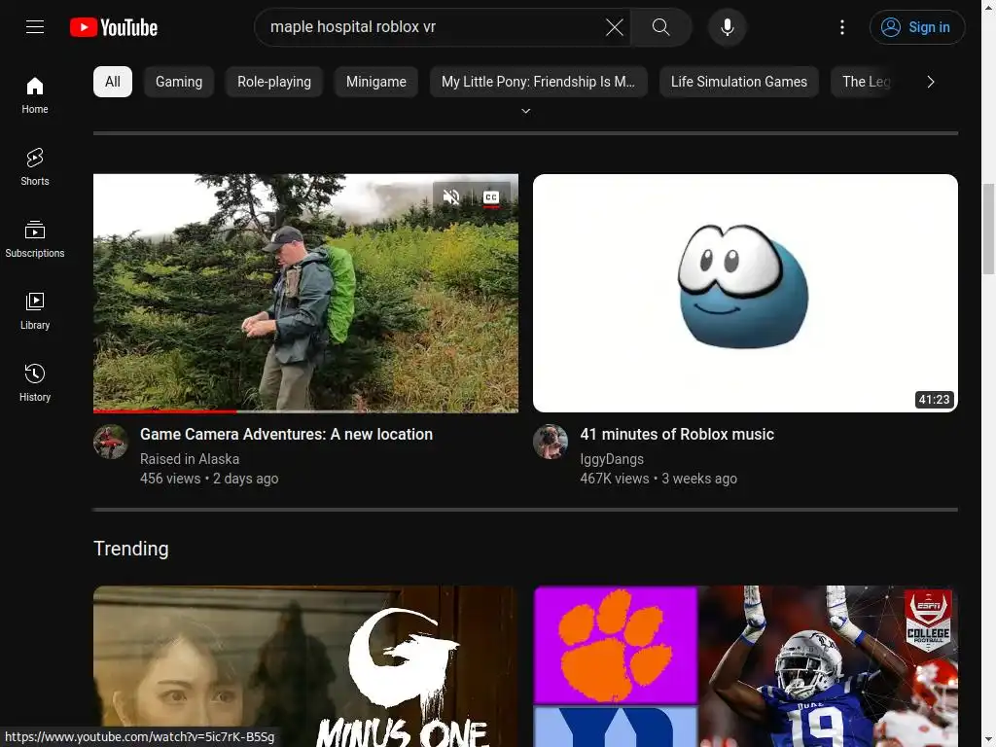Click the Trending section heading

click(131, 549)
